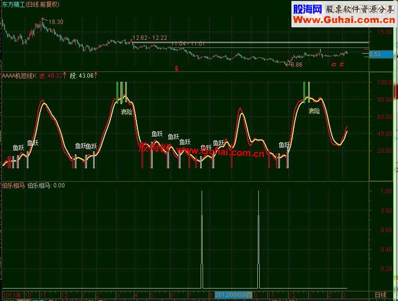Click the 东方精工 stock title
Screen dimensions: 398x301
click(x=14, y=5)
